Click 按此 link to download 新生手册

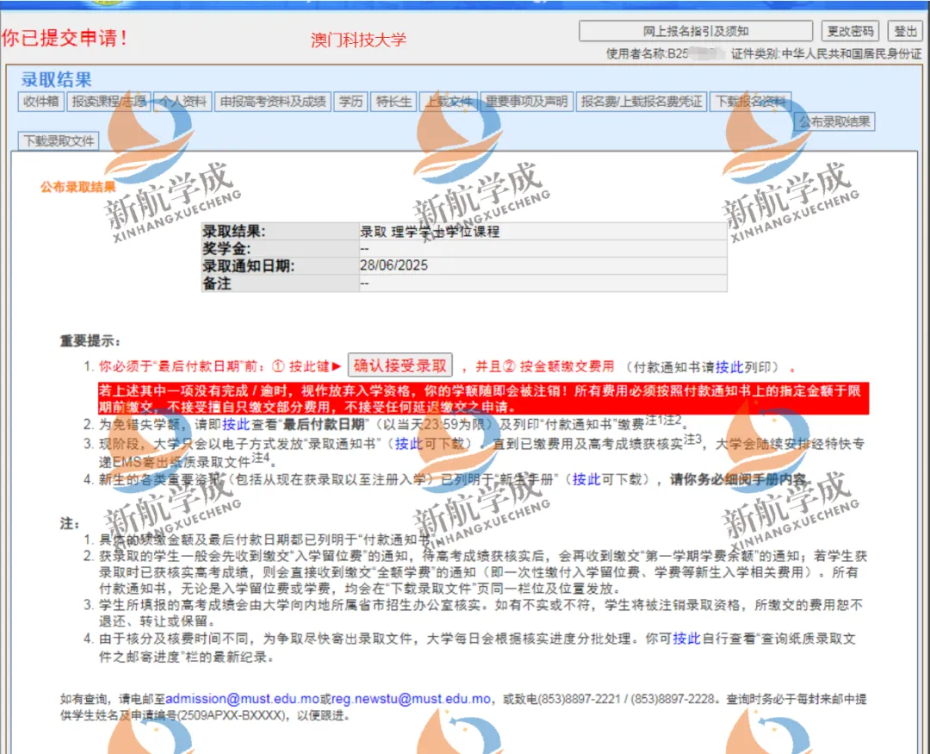pyautogui.click(x=586, y=480)
